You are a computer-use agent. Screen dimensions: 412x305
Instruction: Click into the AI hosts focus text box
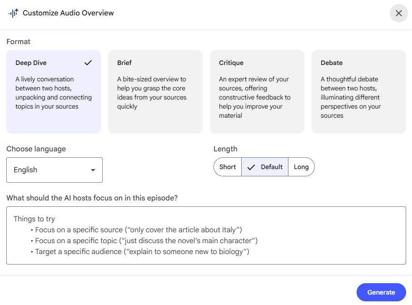206,235
